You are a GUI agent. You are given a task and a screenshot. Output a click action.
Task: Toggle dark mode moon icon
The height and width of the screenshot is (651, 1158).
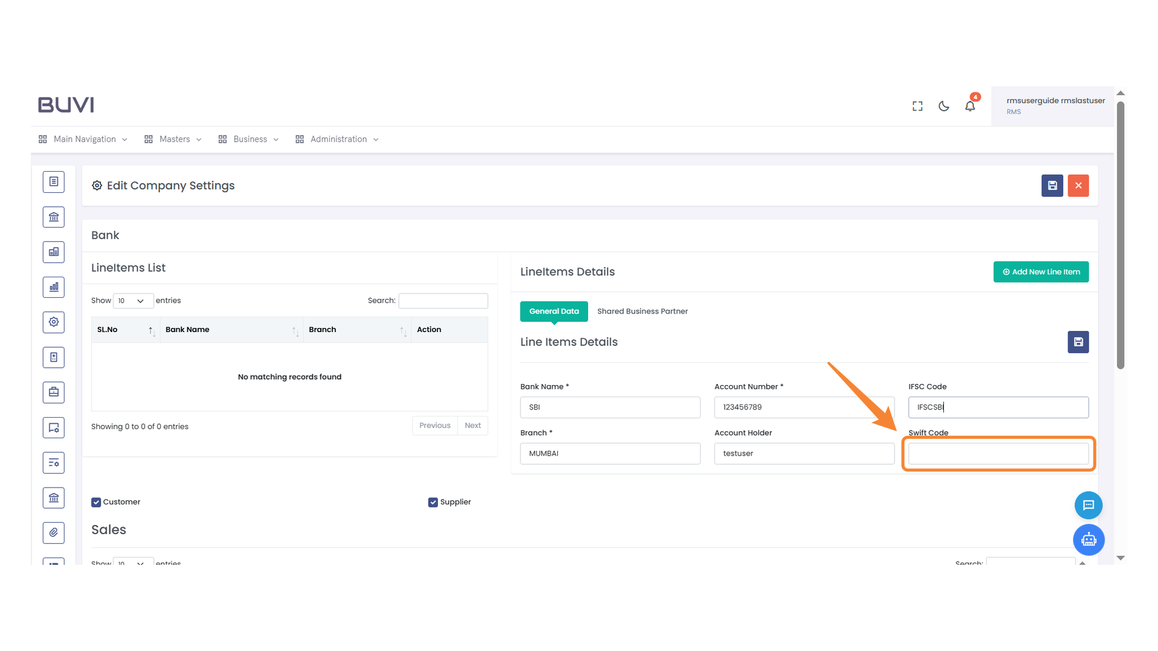944,106
